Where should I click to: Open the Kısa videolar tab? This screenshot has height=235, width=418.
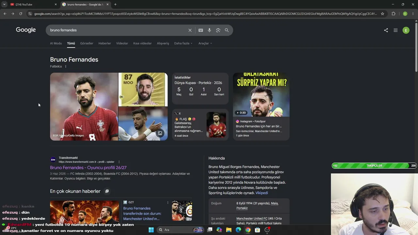pos(142,43)
